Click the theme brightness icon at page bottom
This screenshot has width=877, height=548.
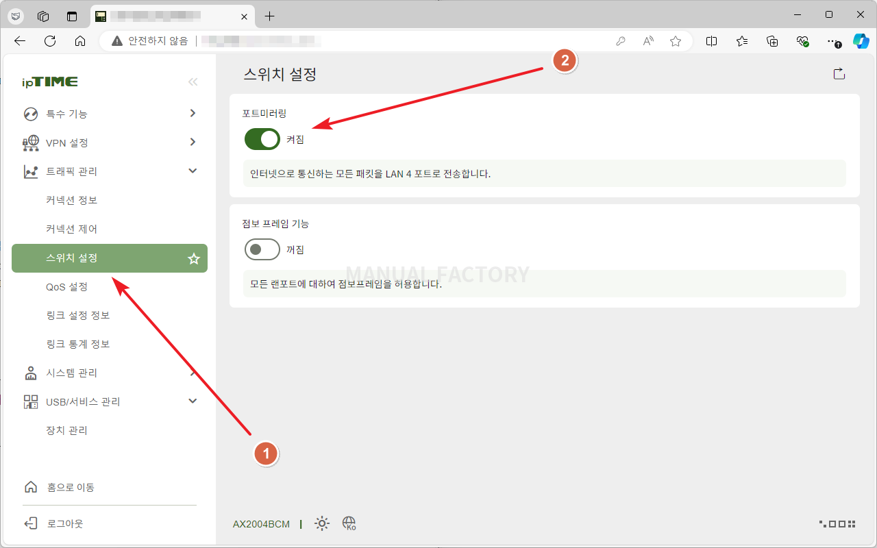click(x=321, y=523)
